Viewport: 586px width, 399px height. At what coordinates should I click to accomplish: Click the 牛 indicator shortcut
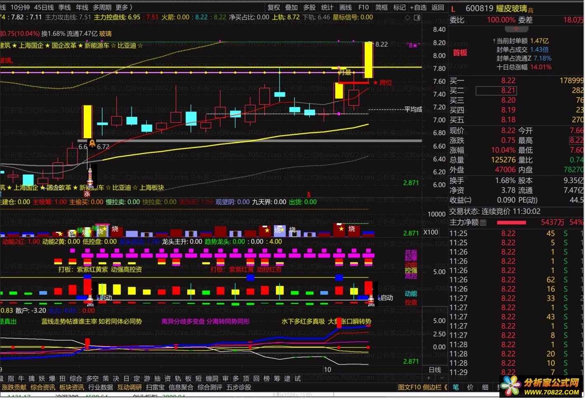(x=21, y=378)
